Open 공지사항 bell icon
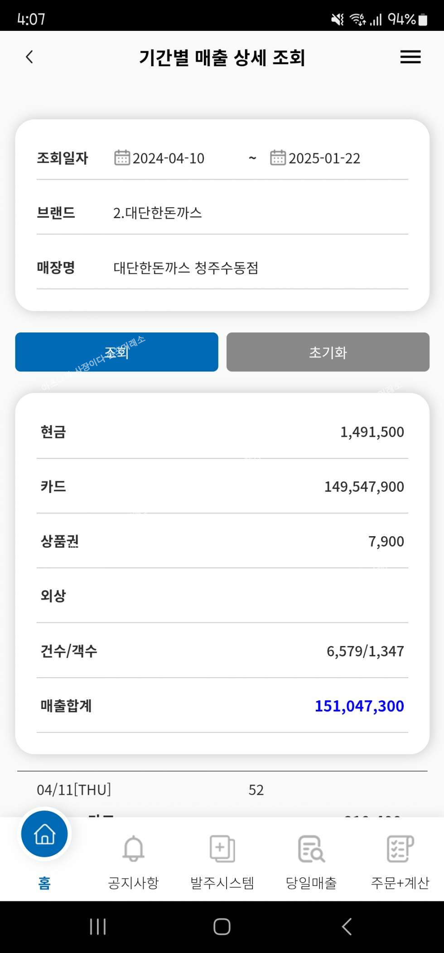The width and height of the screenshot is (444, 953). (x=133, y=849)
